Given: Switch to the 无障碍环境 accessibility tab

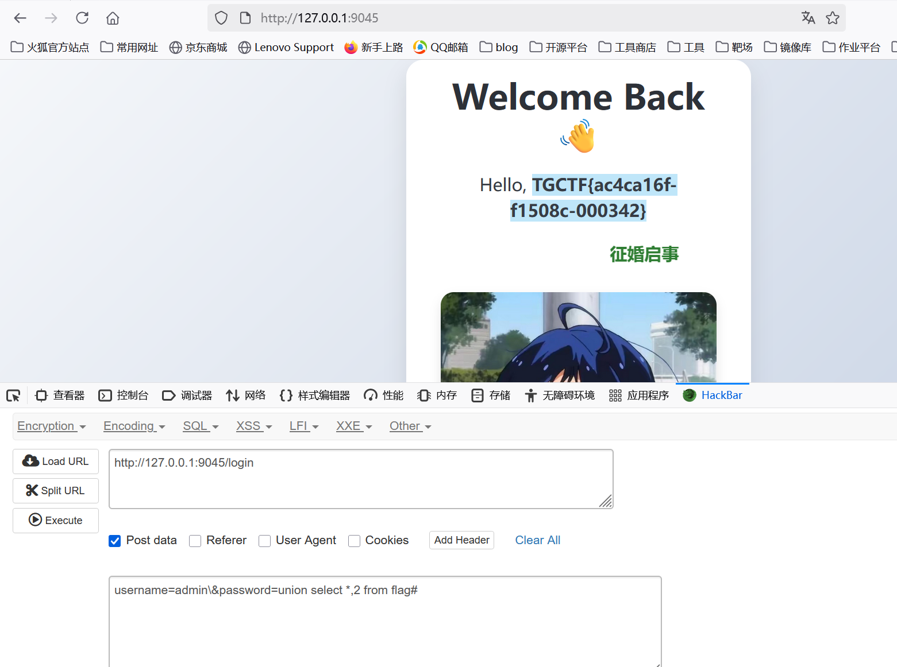Looking at the screenshot, I should coord(560,395).
